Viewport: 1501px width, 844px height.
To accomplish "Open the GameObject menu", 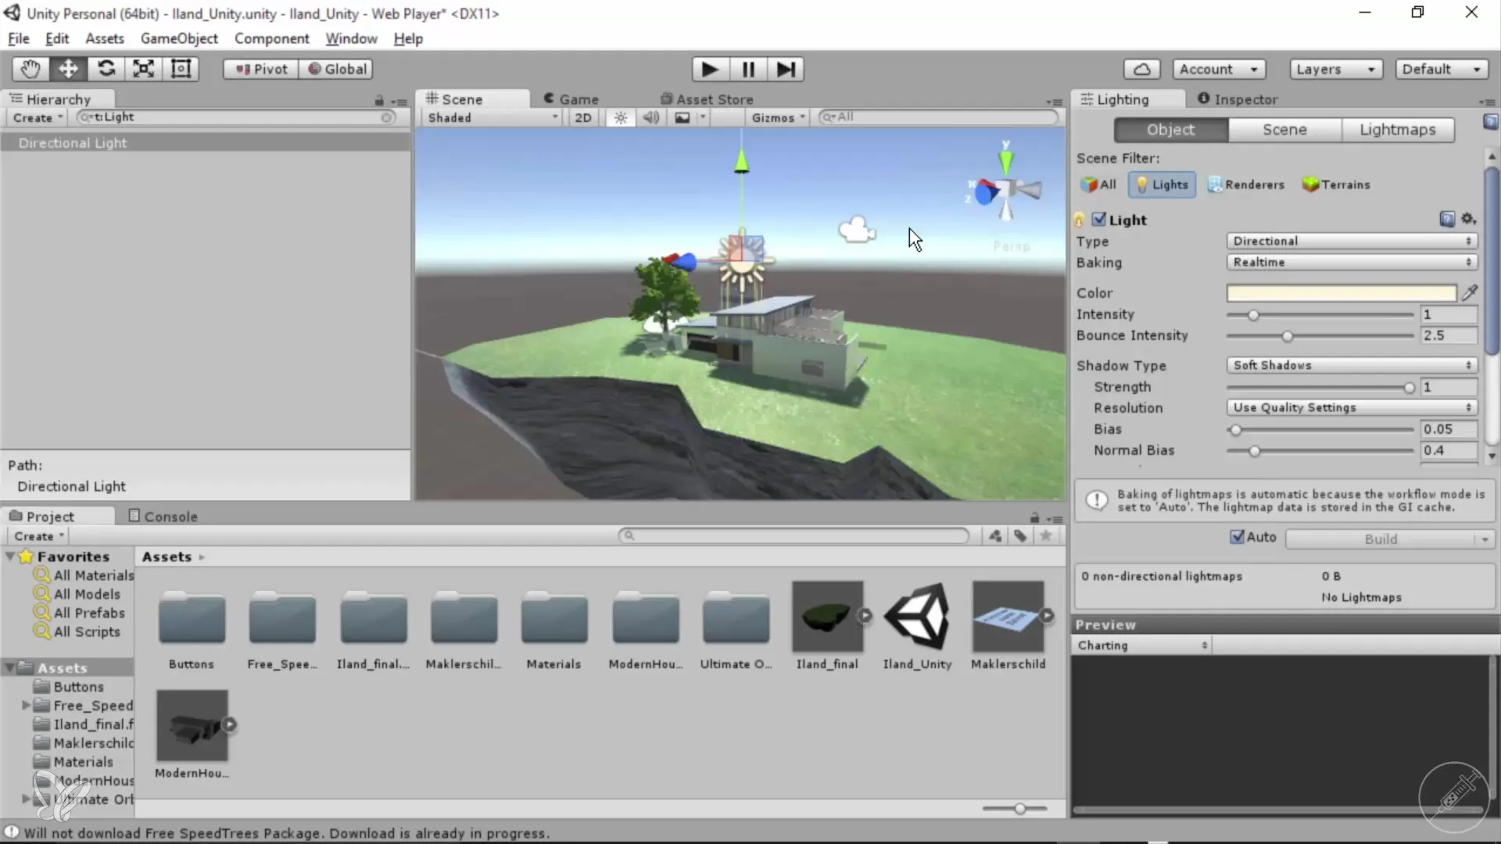I will [179, 38].
